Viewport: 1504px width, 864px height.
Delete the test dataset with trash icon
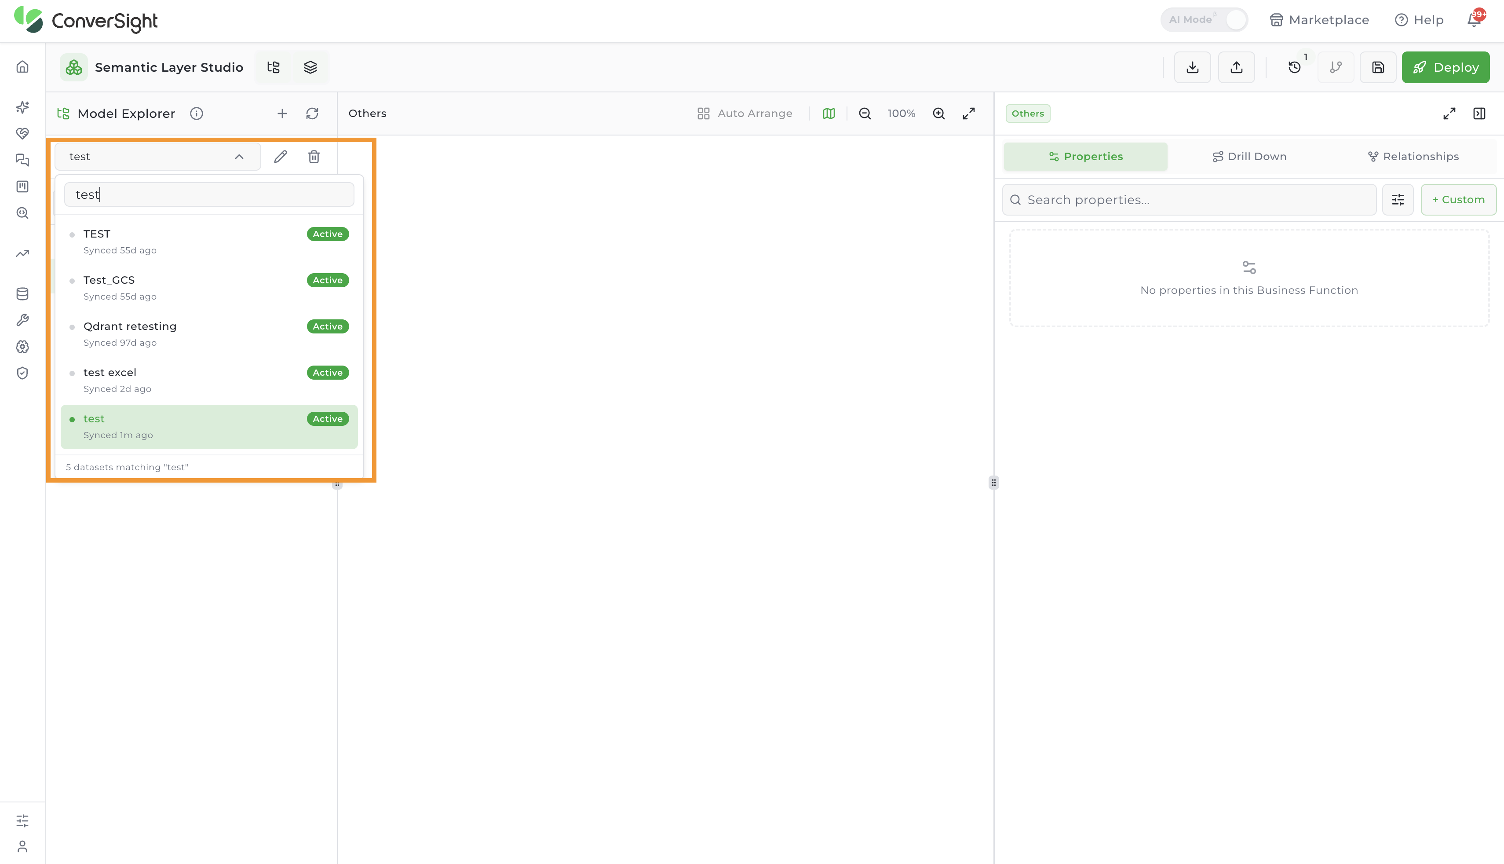tap(314, 157)
